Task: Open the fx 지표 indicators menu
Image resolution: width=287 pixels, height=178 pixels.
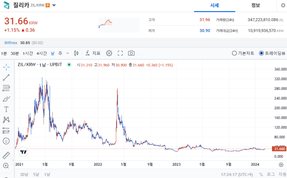Action: [x=93, y=53]
